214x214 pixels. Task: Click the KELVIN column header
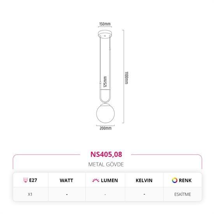[144, 181]
